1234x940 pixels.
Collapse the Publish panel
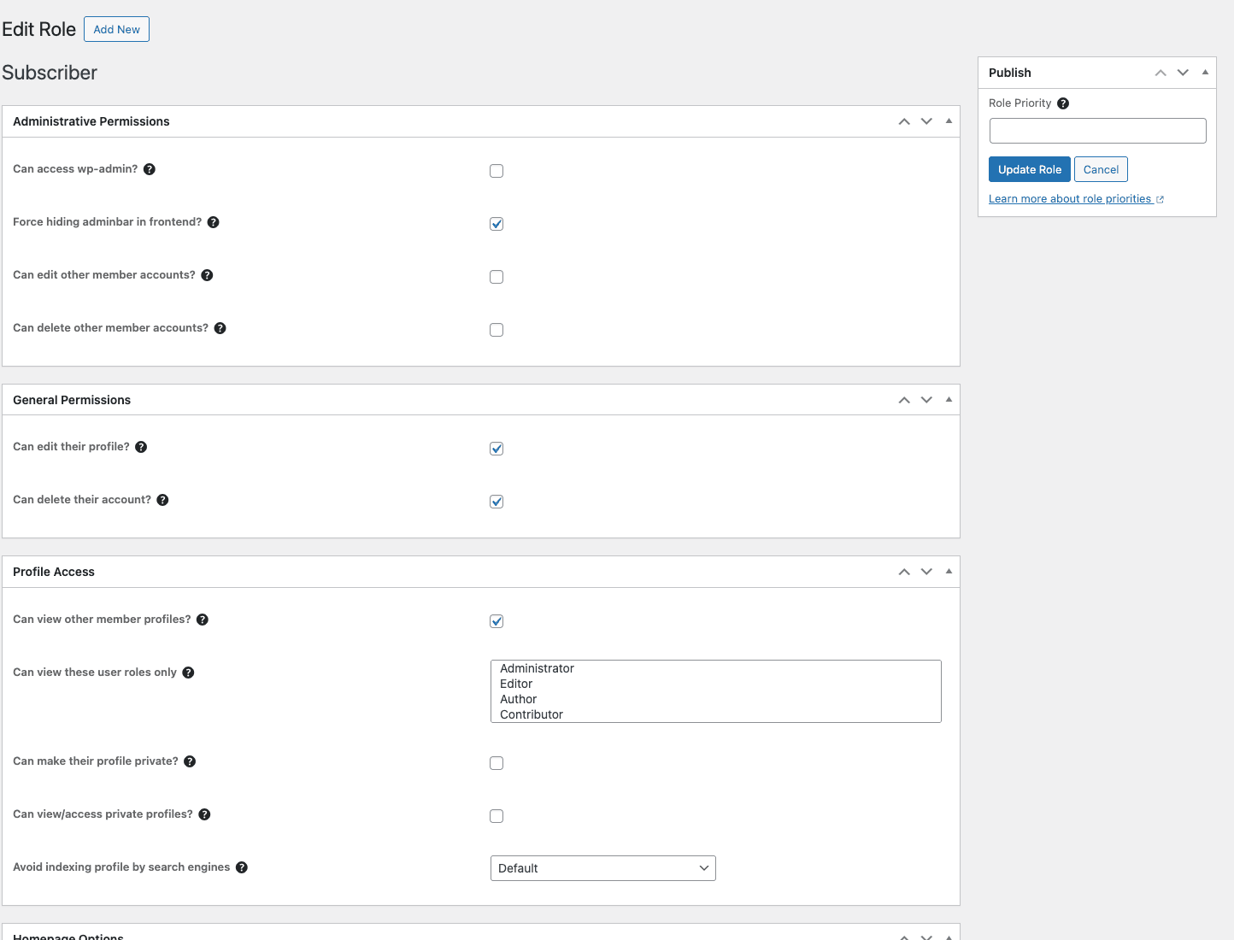point(1205,73)
